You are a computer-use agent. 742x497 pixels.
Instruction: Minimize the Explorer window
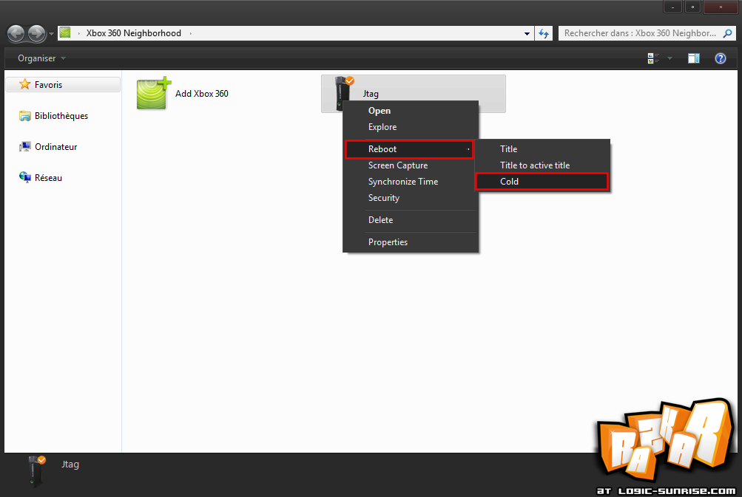tap(672, 7)
